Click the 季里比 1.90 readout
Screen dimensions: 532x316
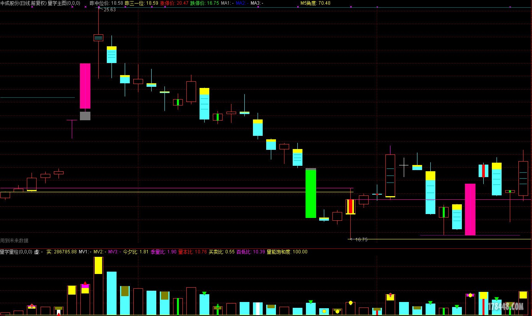pyautogui.click(x=163, y=252)
